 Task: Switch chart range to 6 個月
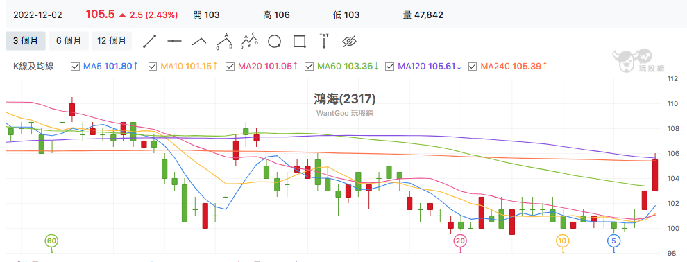(68, 41)
